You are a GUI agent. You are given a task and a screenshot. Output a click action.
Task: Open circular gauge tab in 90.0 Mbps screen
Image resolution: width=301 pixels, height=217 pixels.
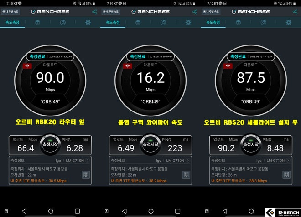(x=63, y=22)
